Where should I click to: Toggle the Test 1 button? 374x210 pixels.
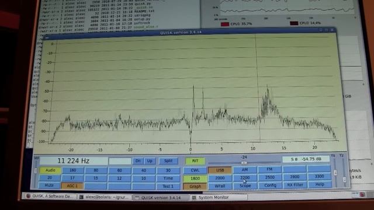[x=168, y=186]
